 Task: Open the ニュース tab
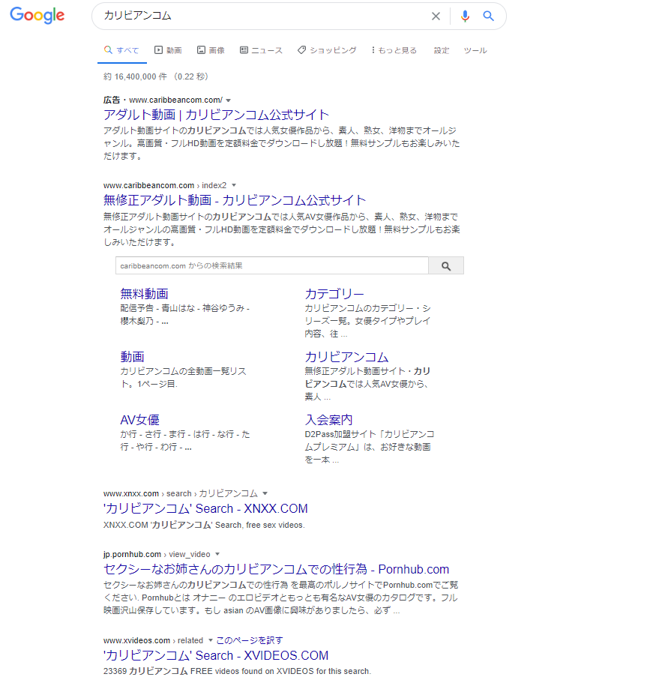[261, 50]
